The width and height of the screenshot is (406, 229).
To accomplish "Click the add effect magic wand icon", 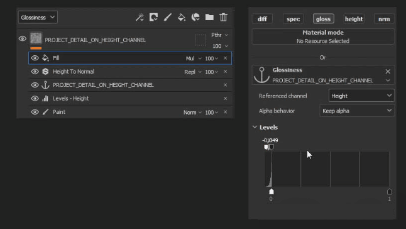I will click(x=140, y=18).
